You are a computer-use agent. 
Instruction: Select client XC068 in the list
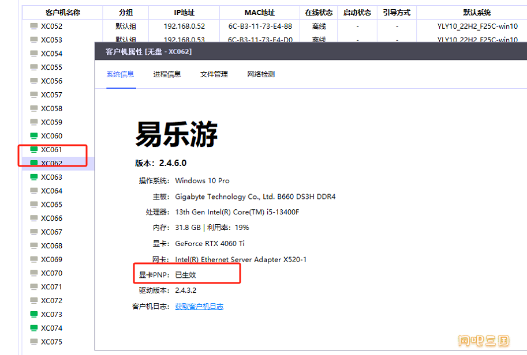coord(52,246)
